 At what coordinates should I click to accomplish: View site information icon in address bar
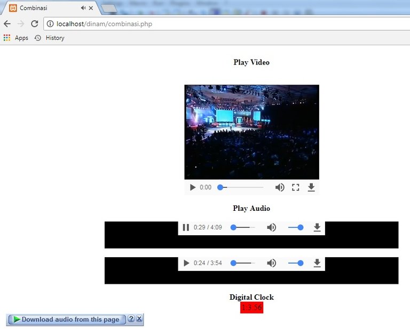click(50, 24)
